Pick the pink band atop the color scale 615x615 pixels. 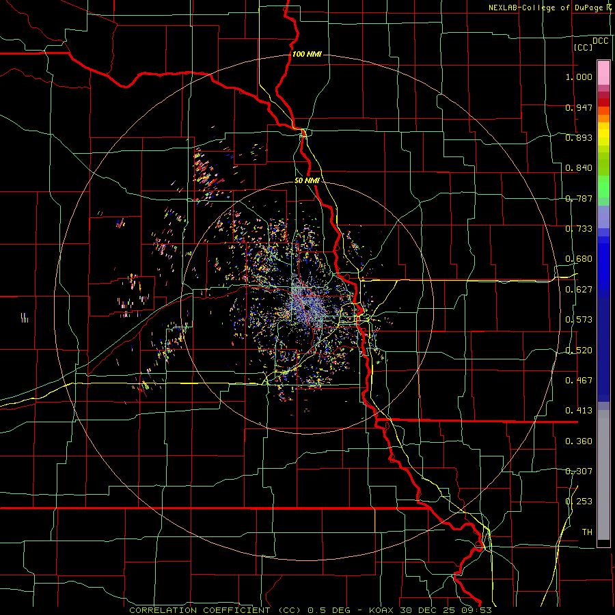click(x=603, y=72)
